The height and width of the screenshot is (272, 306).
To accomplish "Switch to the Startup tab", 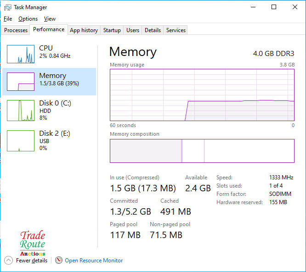I will (112, 30).
